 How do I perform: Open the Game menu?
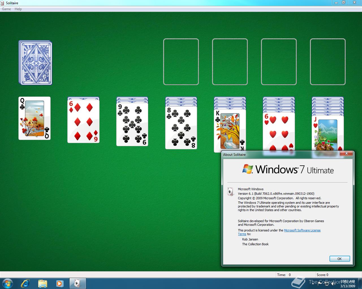point(7,9)
